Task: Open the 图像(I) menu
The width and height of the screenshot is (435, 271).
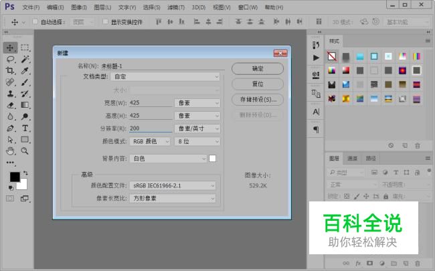Action: tap(79, 7)
